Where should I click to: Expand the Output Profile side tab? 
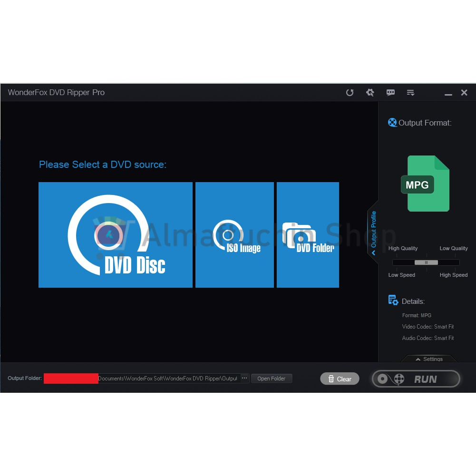tap(373, 232)
